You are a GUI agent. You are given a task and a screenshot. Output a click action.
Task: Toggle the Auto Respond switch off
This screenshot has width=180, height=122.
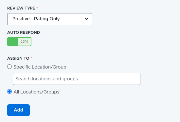(19, 42)
